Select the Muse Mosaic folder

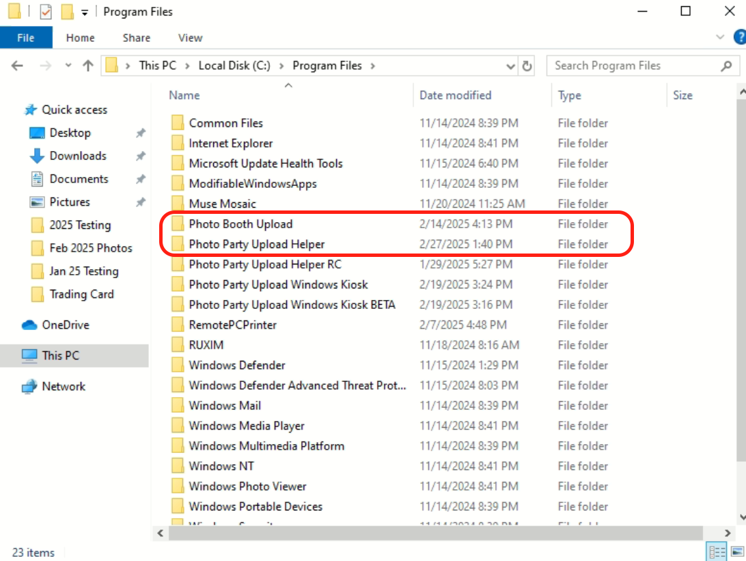click(222, 204)
